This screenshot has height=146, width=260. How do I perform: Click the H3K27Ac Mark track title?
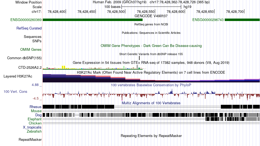coord(151,72)
